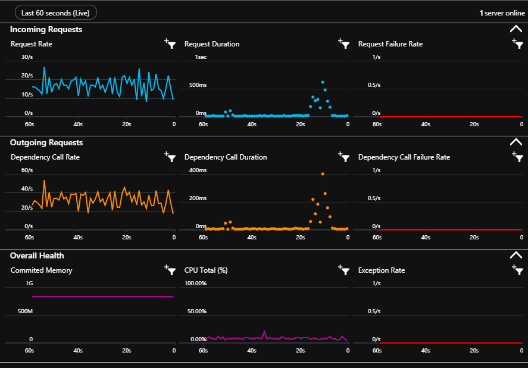Click the filter icon for Commited Memory
The height and width of the screenshot is (368, 528).
(170, 270)
